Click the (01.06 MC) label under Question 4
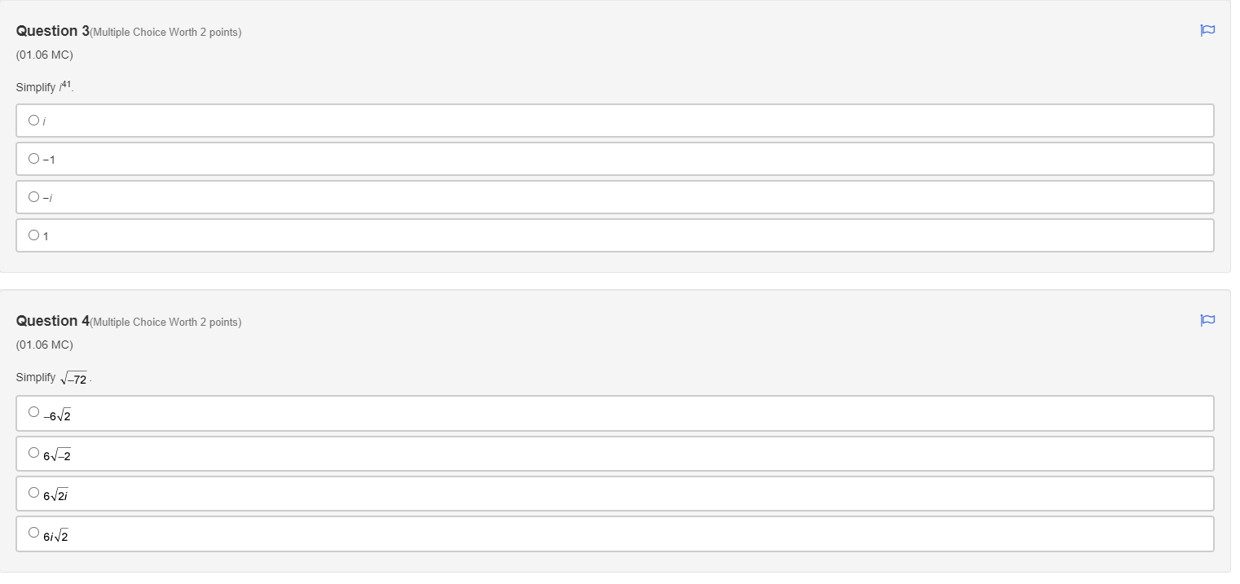The image size is (1240, 584). point(44,345)
